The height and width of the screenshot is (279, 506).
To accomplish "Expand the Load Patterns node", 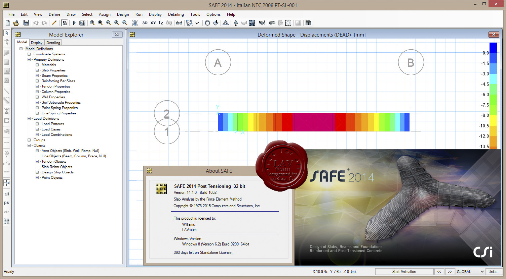I will (x=37, y=124).
